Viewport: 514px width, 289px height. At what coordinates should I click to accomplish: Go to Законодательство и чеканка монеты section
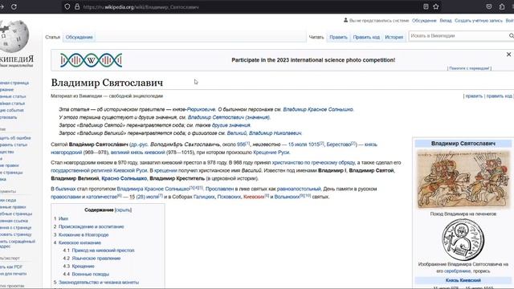(x=98, y=282)
